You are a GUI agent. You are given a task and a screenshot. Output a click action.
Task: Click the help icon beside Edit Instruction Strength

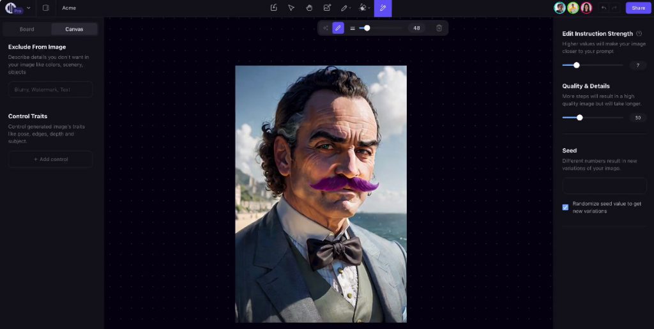point(639,33)
